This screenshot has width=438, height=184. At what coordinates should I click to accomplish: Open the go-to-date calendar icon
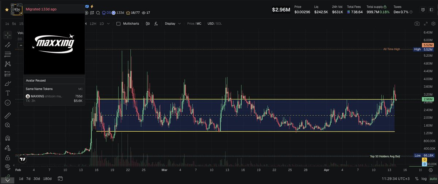(x=60, y=179)
